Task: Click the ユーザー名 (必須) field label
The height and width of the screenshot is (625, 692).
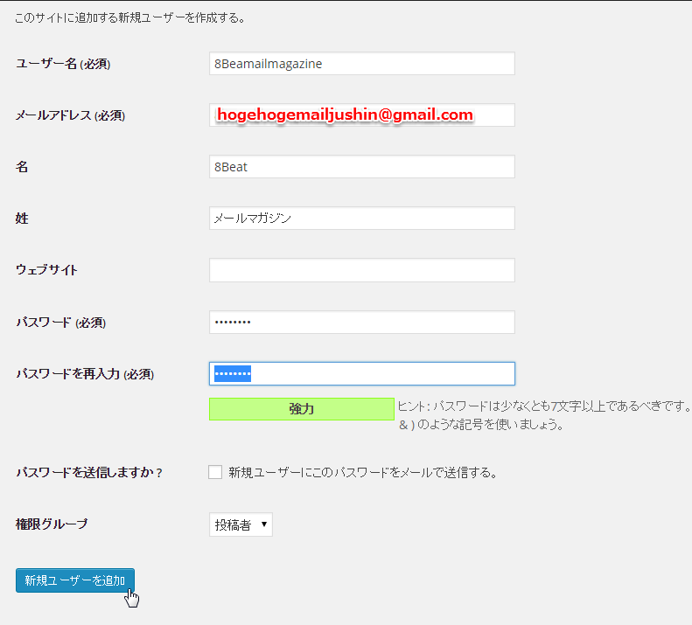Action: click(63, 64)
